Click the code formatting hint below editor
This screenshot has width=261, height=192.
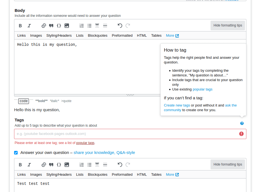pos(23,101)
